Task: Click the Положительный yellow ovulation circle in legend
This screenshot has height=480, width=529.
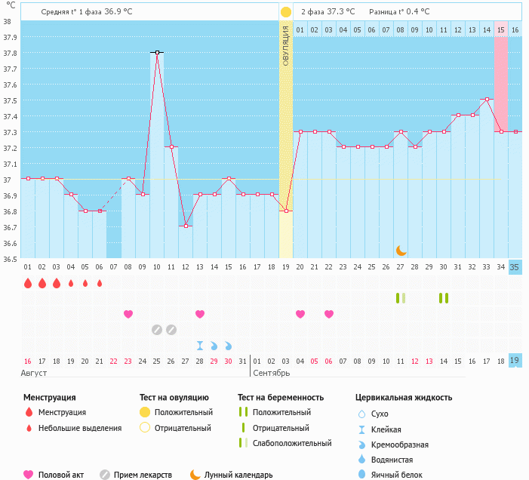Action: 145,412
